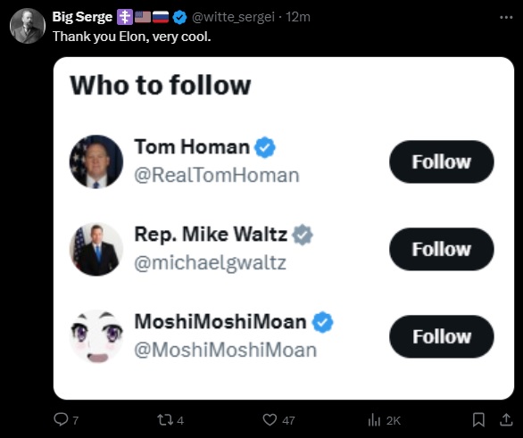
Task: Click Rep. Mike Waltz's gray verified badge
Action: point(303,235)
